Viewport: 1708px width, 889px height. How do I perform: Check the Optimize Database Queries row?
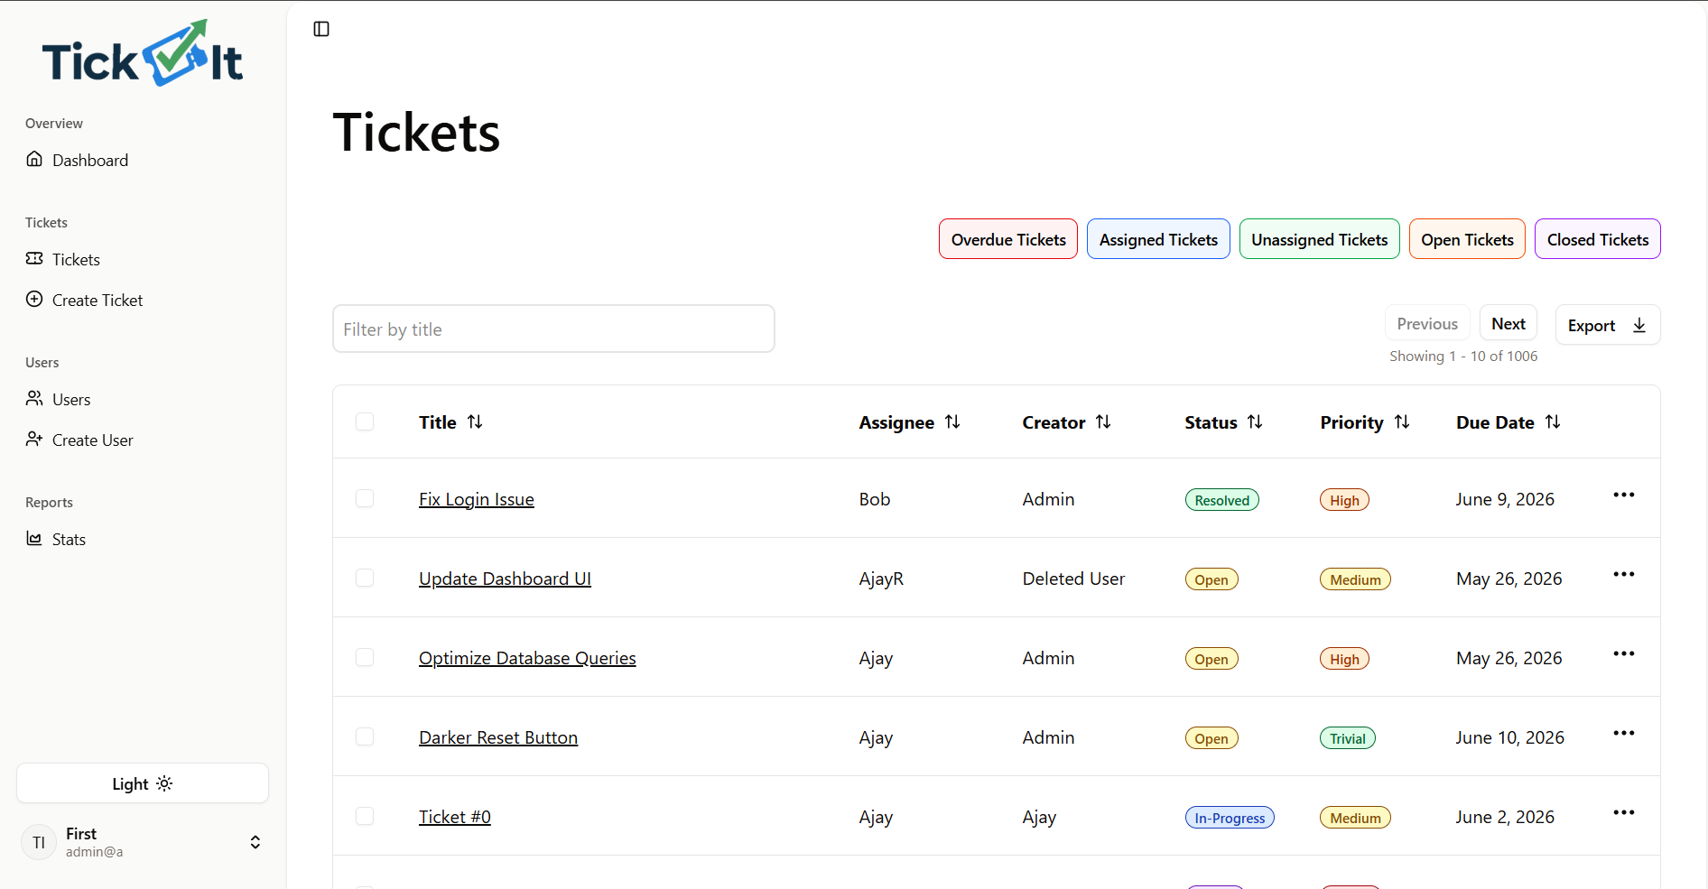pos(365,657)
